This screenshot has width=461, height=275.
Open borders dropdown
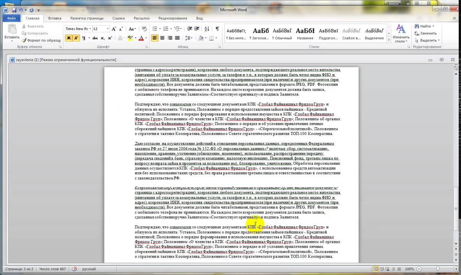[217, 38]
